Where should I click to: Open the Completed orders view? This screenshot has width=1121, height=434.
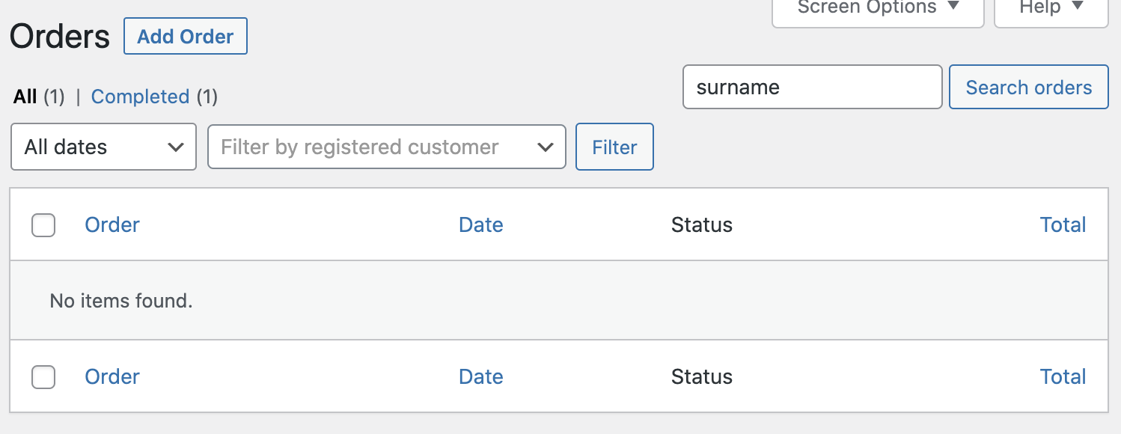point(140,97)
